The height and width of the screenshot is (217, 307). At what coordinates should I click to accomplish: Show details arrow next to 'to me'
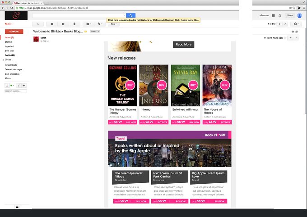point(47,41)
